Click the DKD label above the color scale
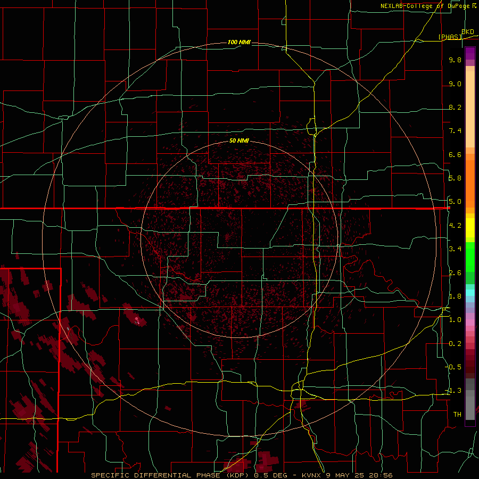Screen dimensions: 479x479 pyautogui.click(x=467, y=31)
